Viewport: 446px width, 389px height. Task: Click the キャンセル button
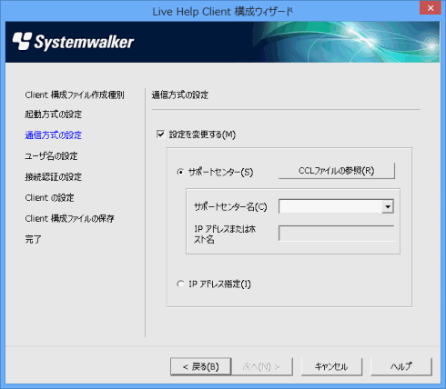tap(331, 366)
